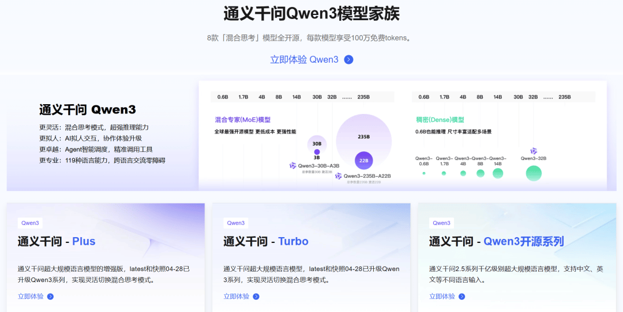Open 立即体验 in the 通义千问 - Plus card
The width and height of the screenshot is (623, 312).
[31, 296]
